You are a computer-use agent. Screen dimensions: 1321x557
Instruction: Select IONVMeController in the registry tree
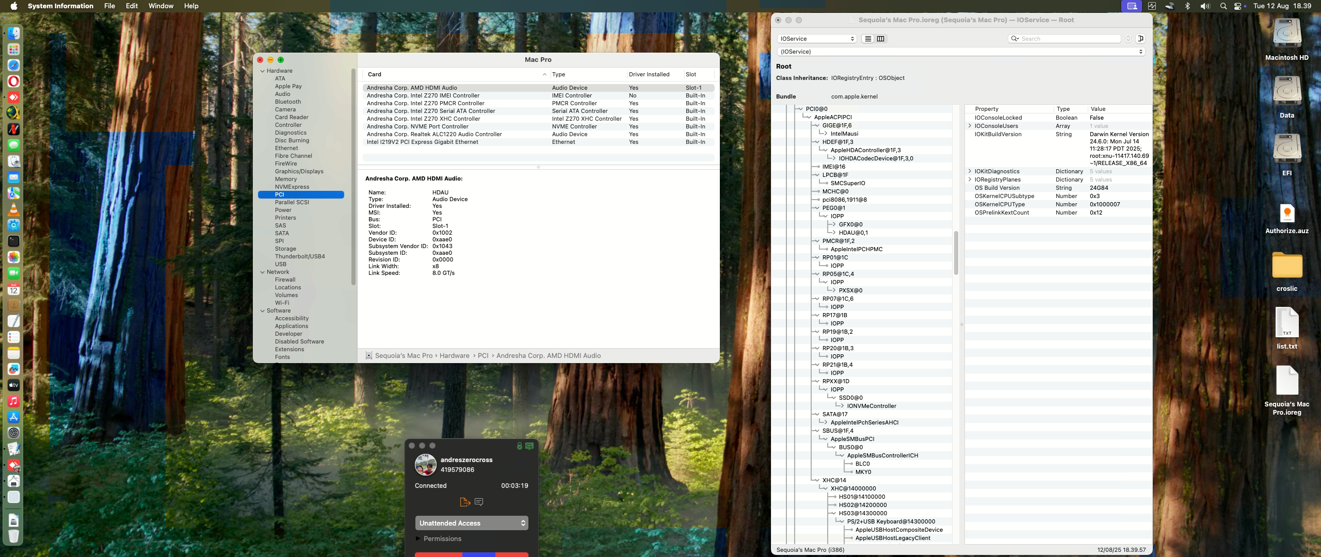[872, 406]
